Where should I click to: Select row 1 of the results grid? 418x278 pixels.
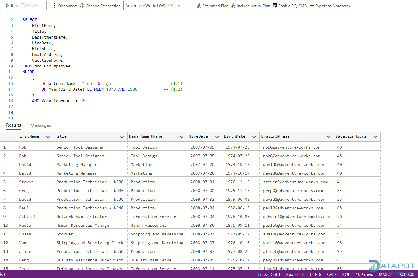point(4,147)
